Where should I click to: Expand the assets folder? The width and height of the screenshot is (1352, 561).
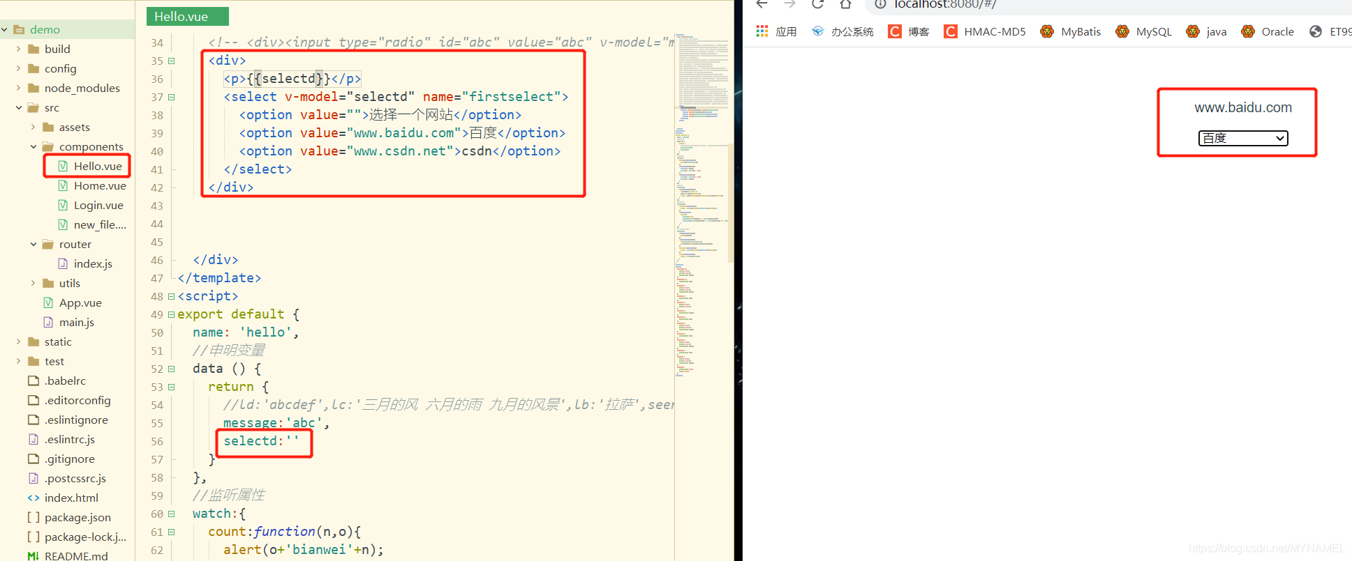34,127
